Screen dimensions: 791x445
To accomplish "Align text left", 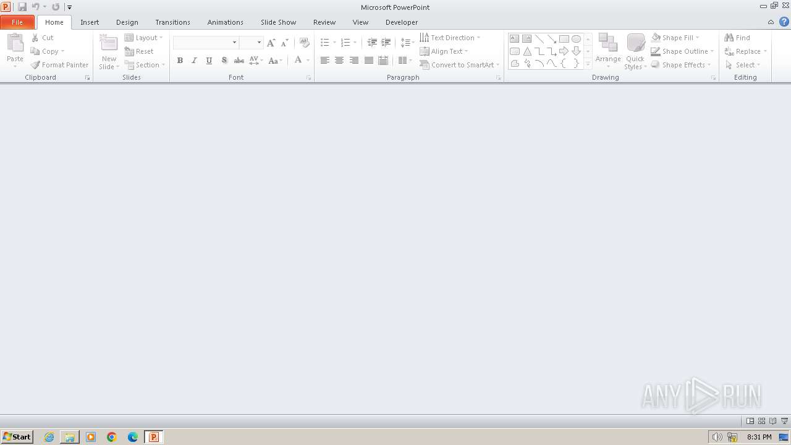I will point(324,61).
